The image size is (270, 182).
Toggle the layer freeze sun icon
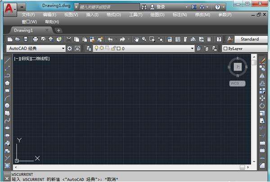tap(101, 48)
